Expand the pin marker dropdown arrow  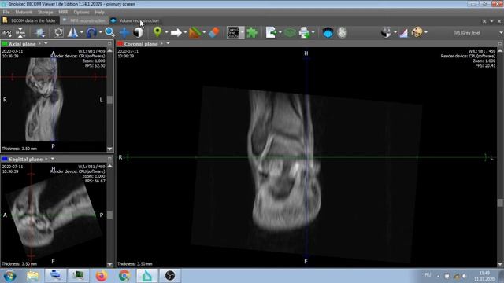(166, 32)
